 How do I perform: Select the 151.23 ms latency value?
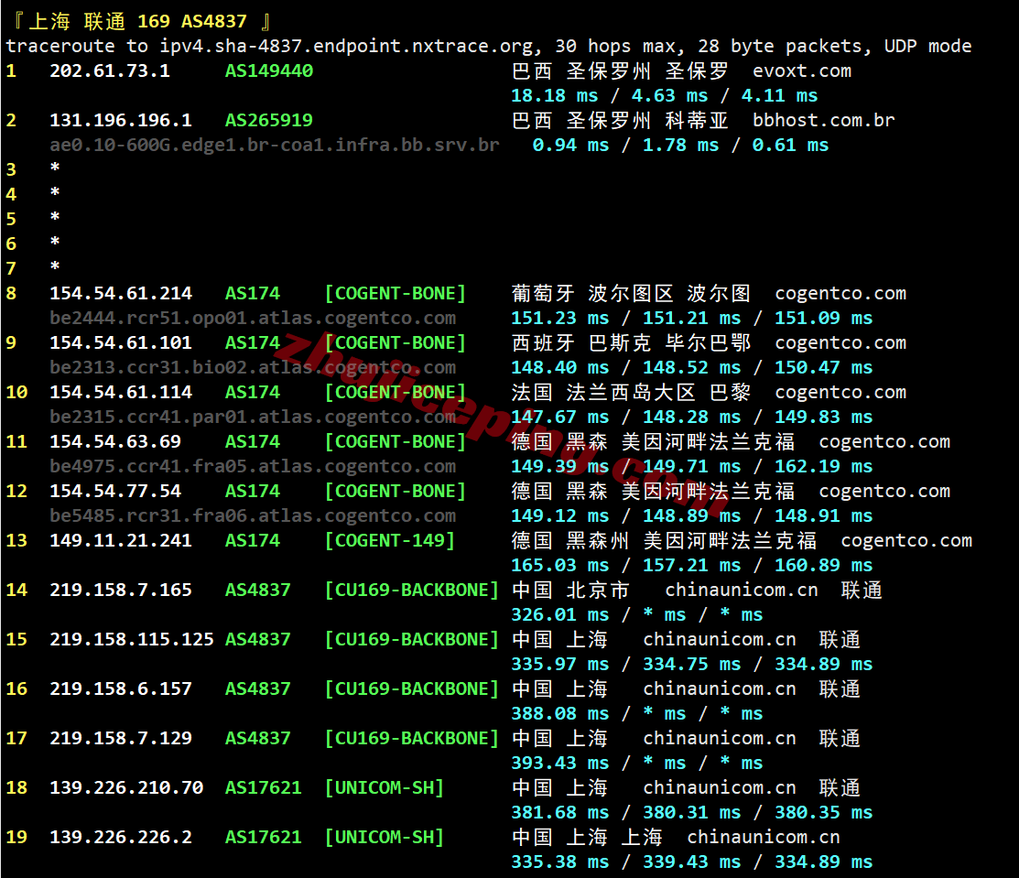[560, 318]
